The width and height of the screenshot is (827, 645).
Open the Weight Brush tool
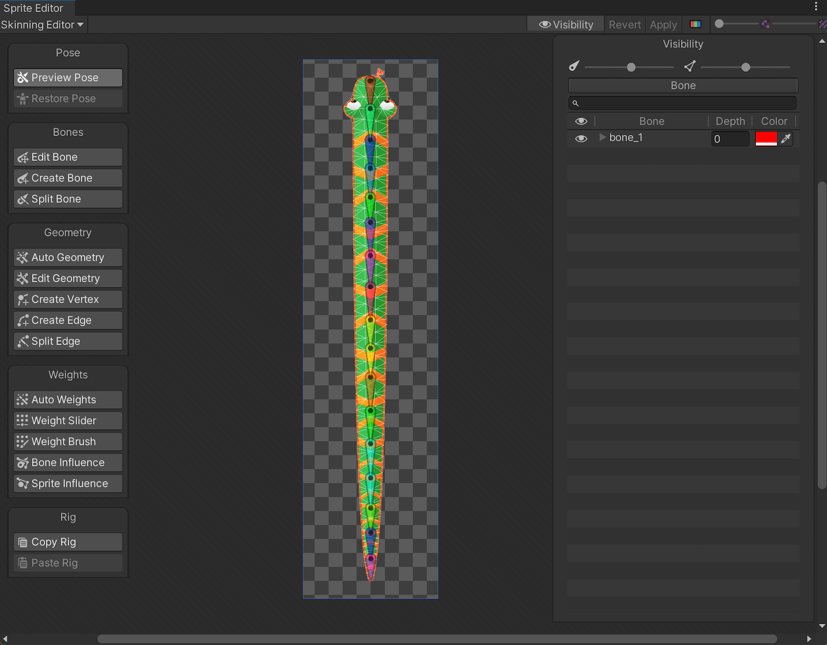(68, 442)
